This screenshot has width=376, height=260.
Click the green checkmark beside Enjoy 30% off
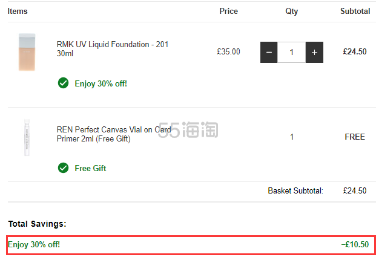(x=63, y=83)
